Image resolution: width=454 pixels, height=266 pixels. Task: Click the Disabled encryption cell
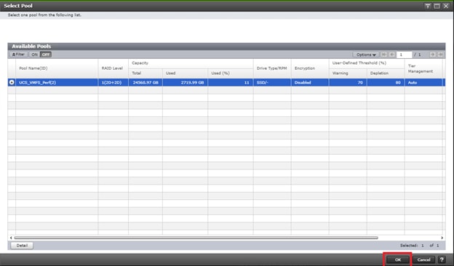point(310,82)
